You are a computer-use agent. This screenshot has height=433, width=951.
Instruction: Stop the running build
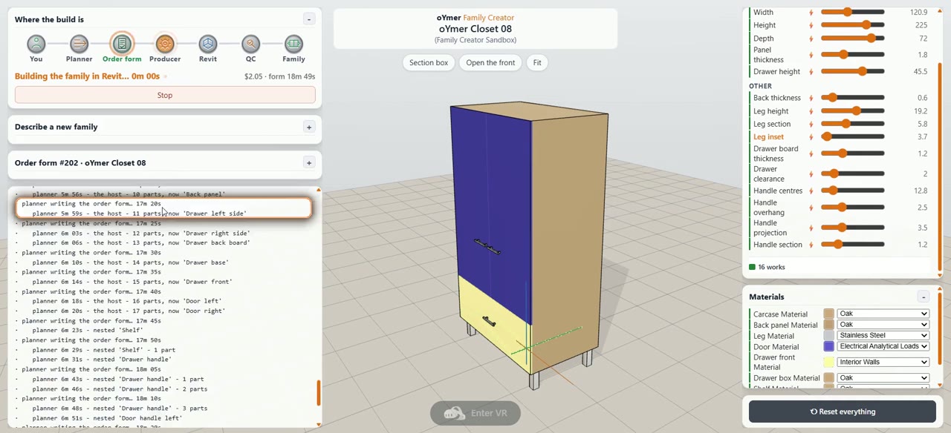click(165, 95)
